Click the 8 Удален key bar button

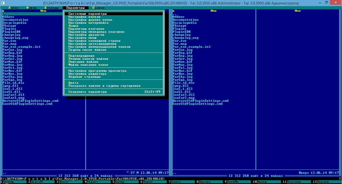pos(210,182)
